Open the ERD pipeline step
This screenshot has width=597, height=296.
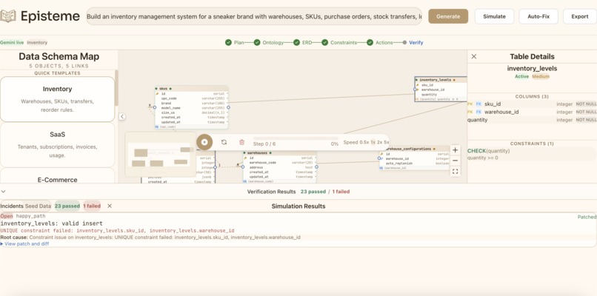coord(307,43)
